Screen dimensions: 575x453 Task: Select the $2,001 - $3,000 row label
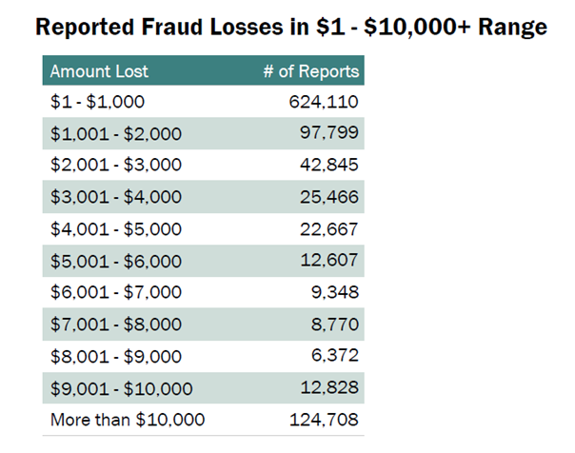[116, 165]
